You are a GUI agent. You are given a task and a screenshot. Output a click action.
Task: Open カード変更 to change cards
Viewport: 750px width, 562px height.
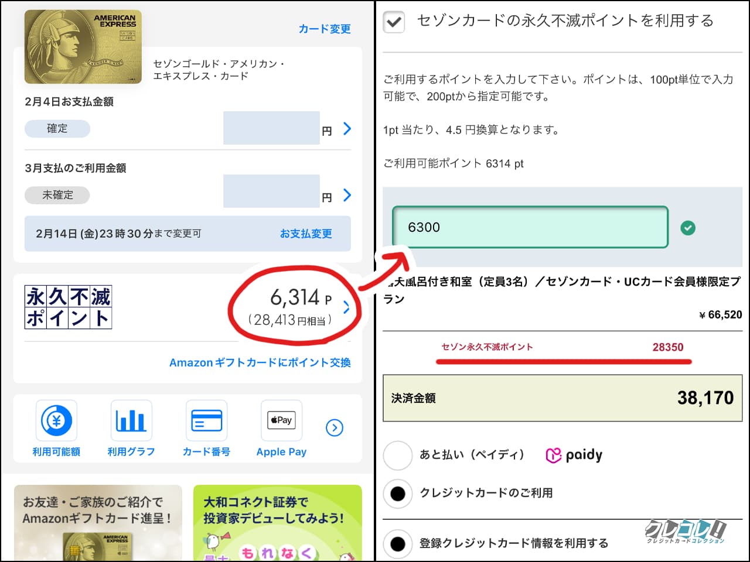(325, 29)
